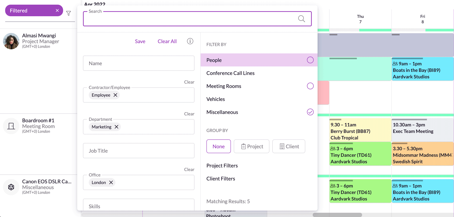Click the magnifier search icon
This screenshot has width=454, height=217.
point(301,19)
